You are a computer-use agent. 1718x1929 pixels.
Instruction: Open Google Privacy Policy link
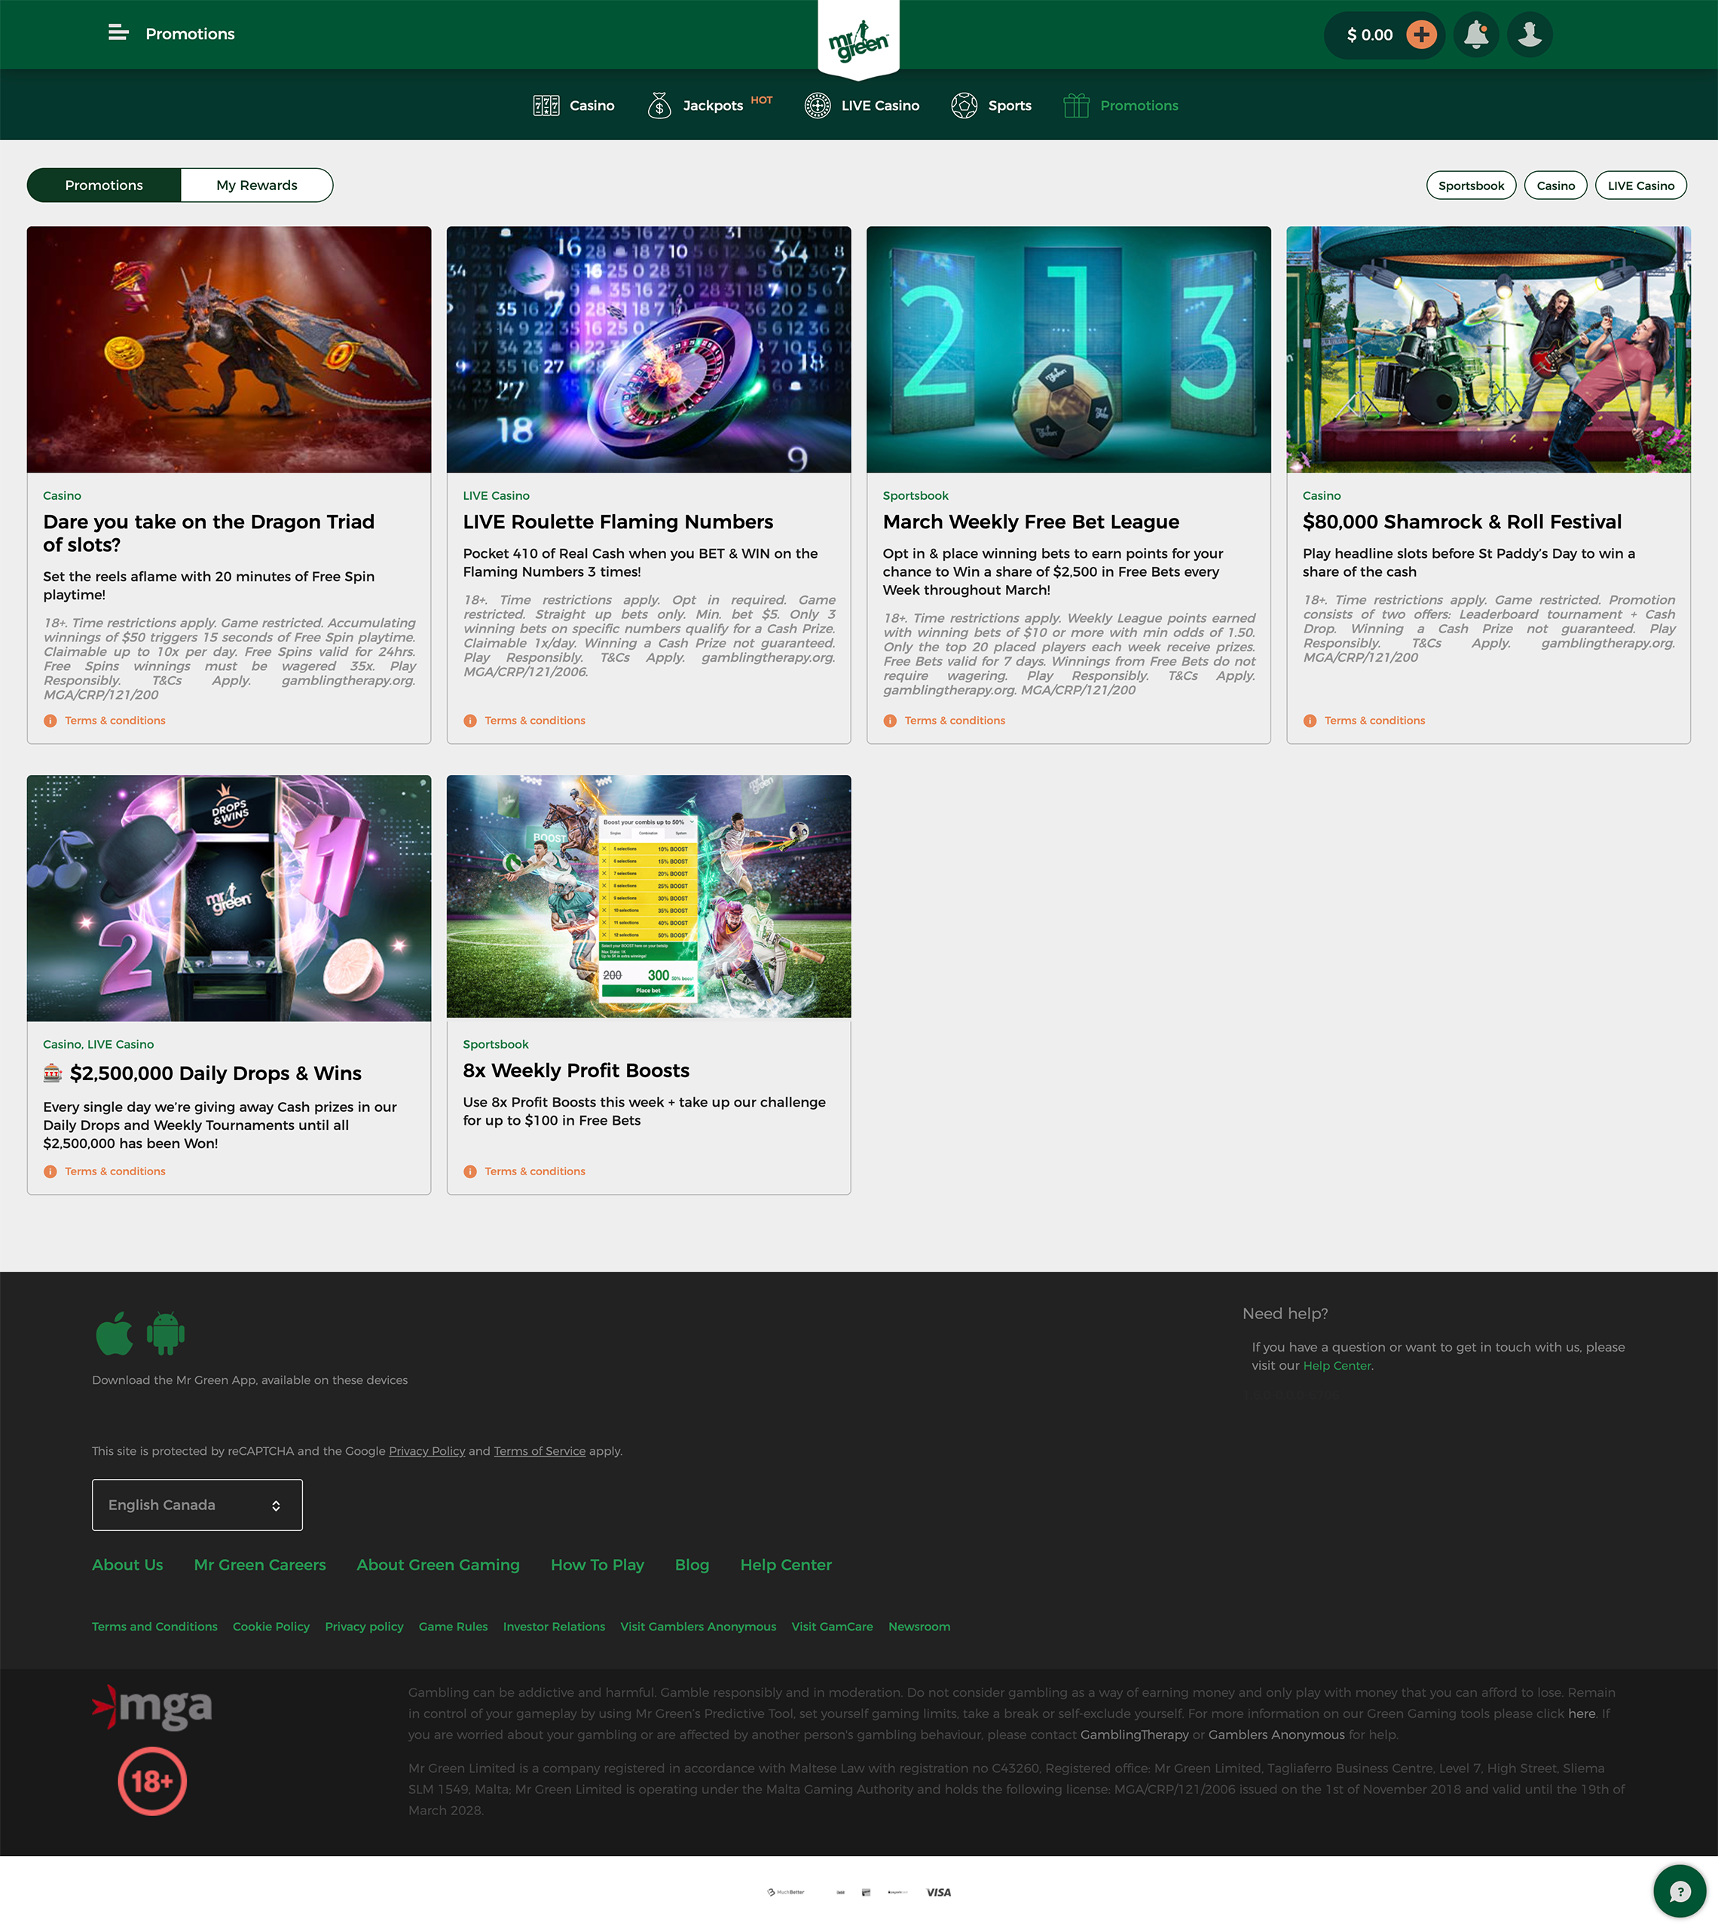[x=426, y=1450]
